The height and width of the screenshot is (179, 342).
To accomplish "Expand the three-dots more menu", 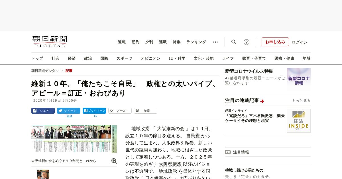I will (x=215, y=42).
